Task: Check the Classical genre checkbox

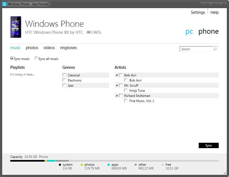Action: coord(64,75)
